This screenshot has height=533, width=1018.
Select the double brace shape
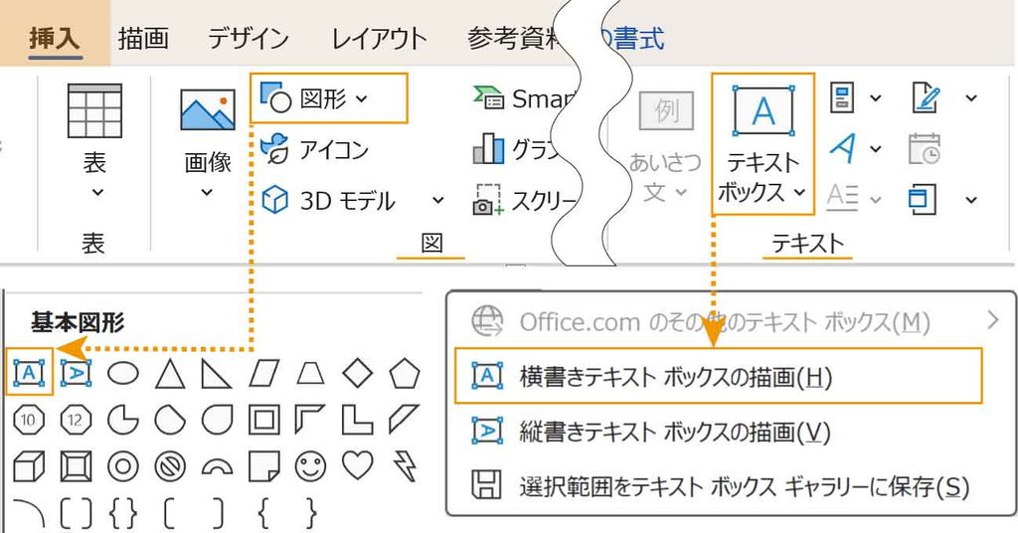click(x=122, y=513)
